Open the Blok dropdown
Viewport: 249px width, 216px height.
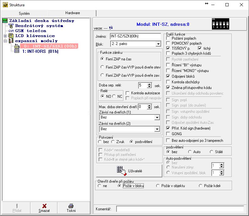(158, 44)
